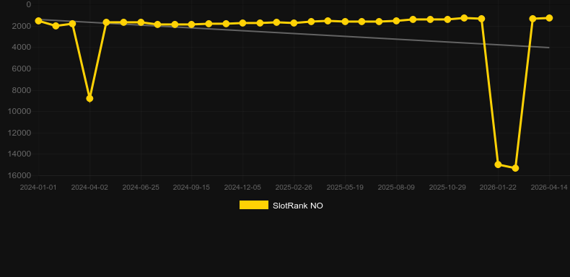The image size is (570, 277).
Task: Select the data point above 2025-02-26
Action: [294, 23]
